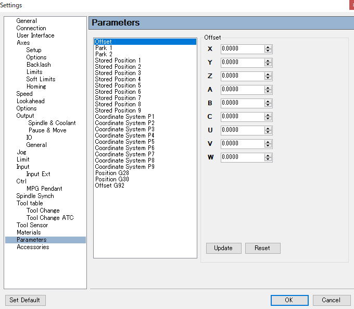Select Axes Setup in the tree

34,50
